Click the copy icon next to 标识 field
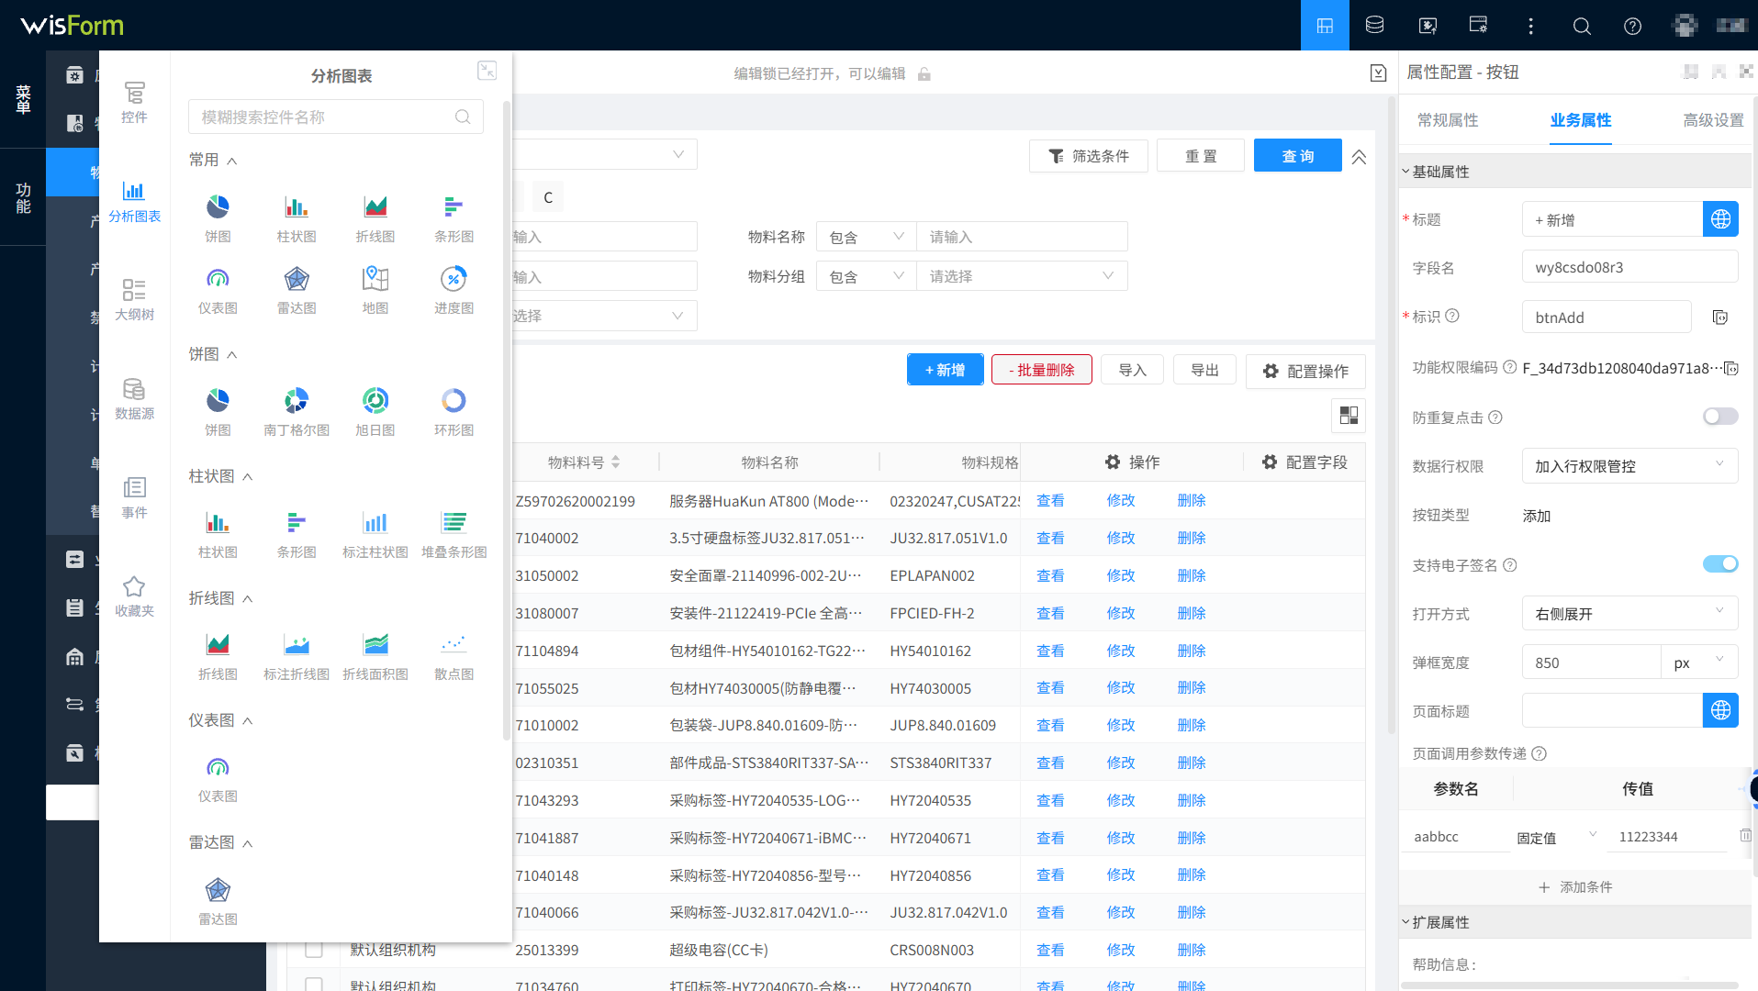The image size is (1758, 991). (x=1720, y=317)
